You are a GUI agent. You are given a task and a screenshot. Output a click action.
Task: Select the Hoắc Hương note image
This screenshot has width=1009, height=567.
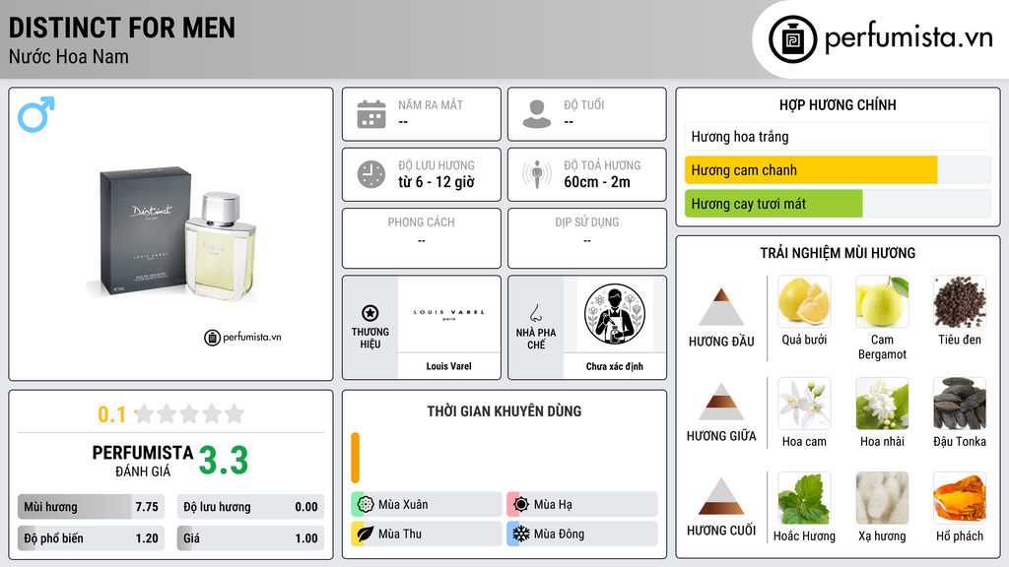[804, 498]
